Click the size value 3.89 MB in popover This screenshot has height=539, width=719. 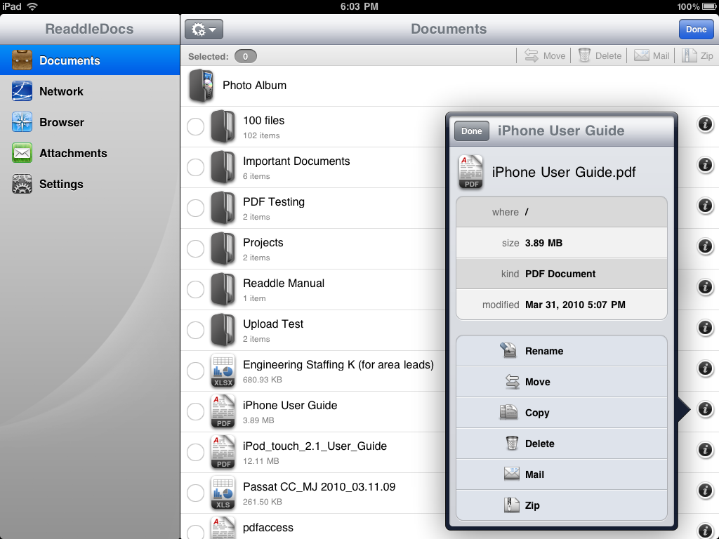543,243
